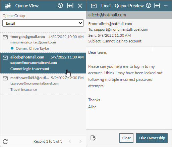Click the blue status dot beside Chloe Taylor
The width and height of the screenshot is (172, 147).
coord(12,48)
